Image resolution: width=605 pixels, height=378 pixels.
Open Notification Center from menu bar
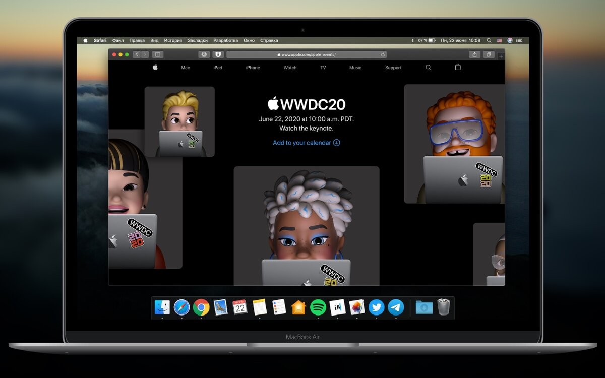pos(519,40)
